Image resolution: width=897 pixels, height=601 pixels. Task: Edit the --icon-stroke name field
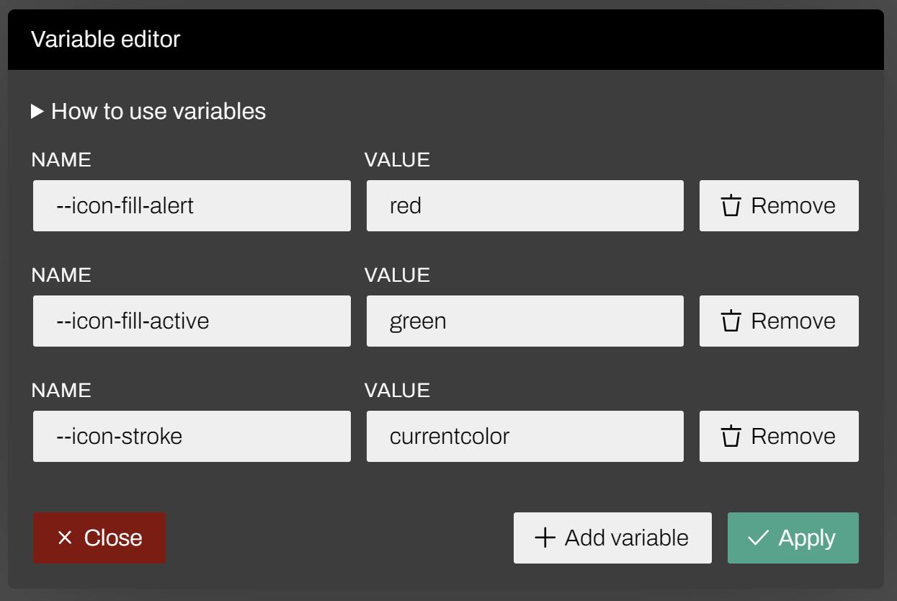pyautogui.click(x=192, y=436)
